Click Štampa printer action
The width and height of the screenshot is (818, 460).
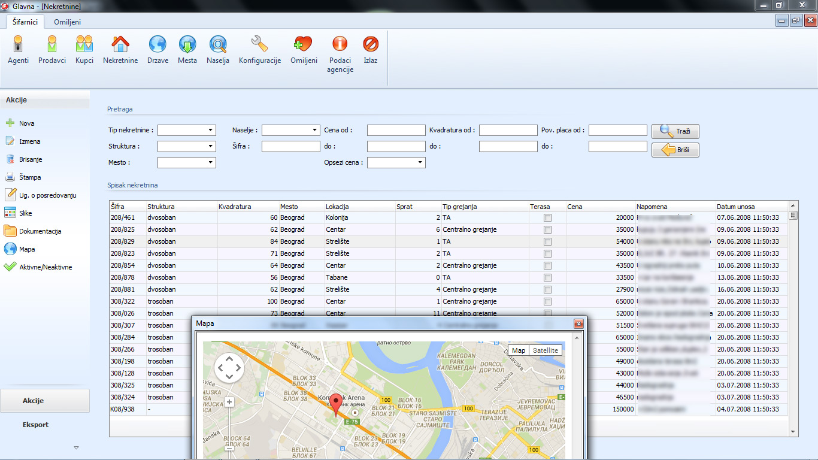pyautogui.click(x=29, y=177)
